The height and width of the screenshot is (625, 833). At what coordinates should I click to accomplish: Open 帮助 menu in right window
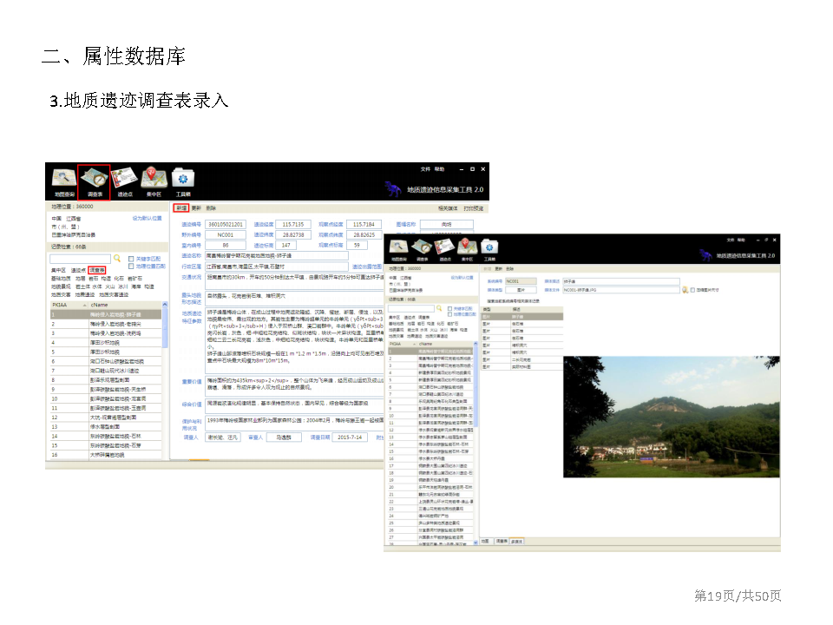click(741, 240)
